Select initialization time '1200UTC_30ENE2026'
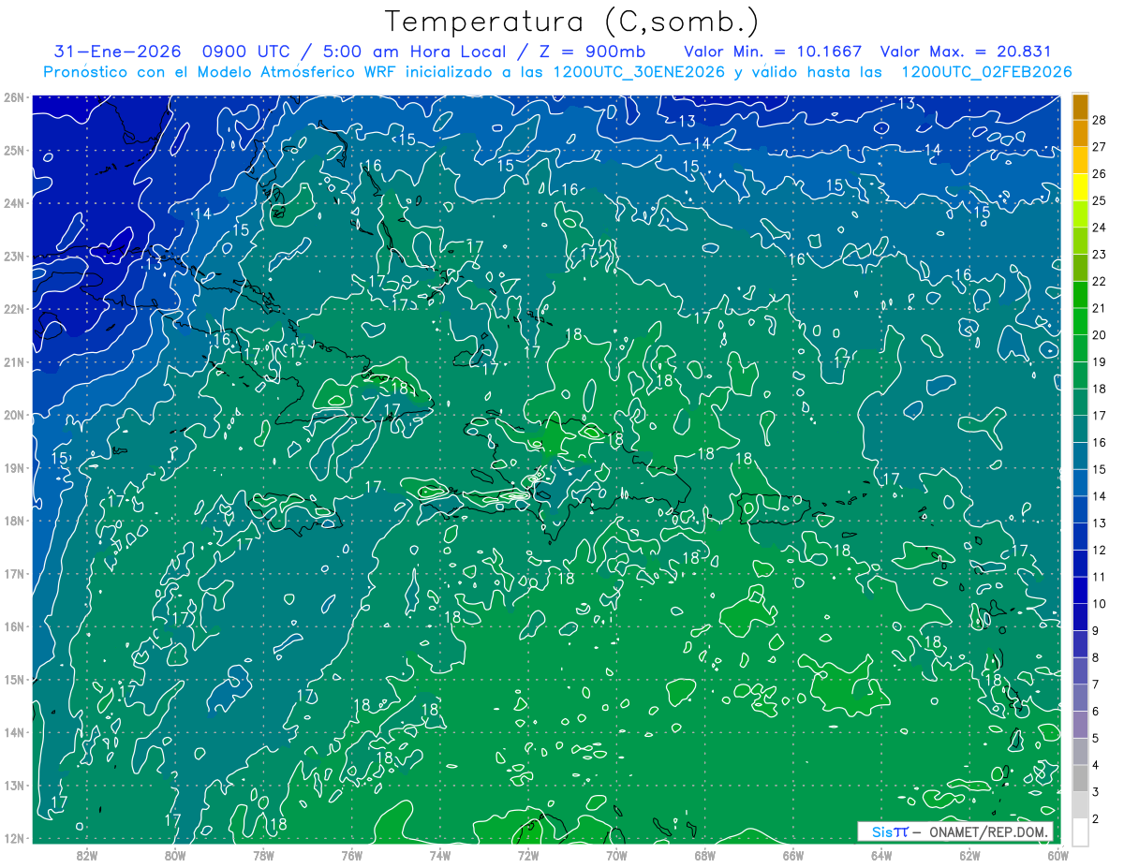The height and width of the screenshot is (868, 1124). 638,72
